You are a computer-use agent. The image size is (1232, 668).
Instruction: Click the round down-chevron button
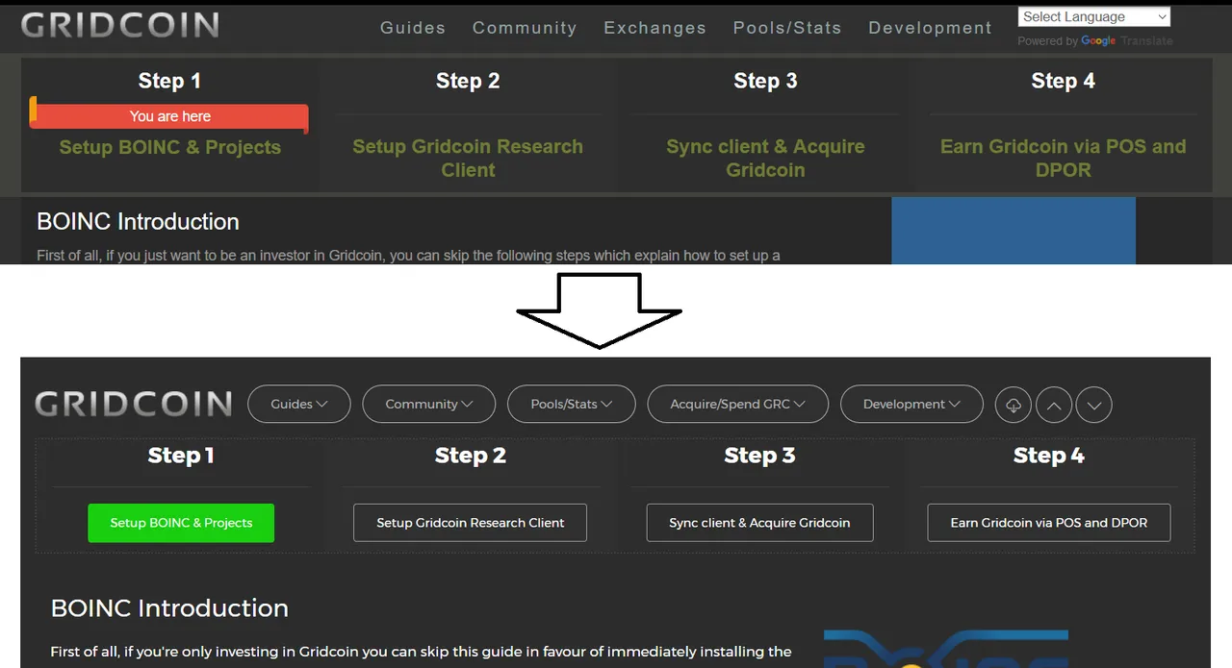click(1094, 405)
